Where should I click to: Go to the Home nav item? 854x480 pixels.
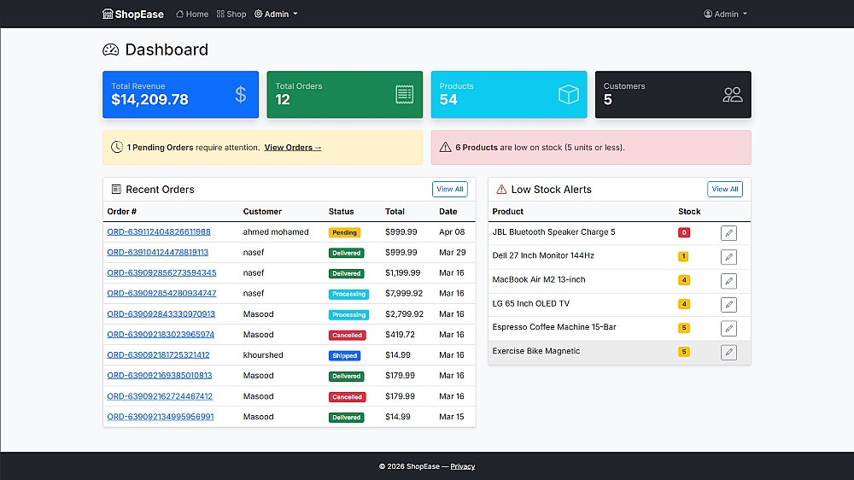[192, 15]
